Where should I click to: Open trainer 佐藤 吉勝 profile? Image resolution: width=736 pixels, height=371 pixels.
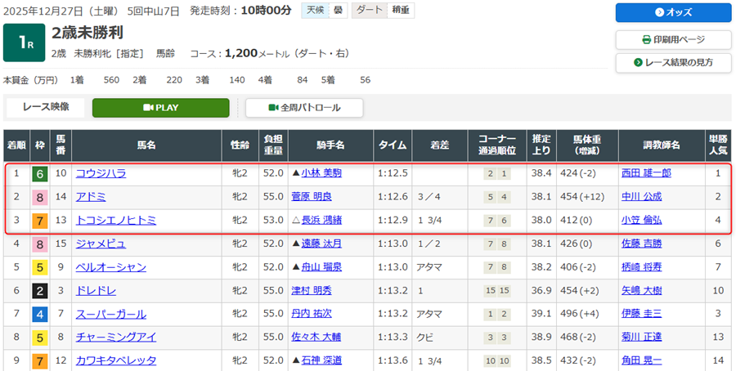point(642,244)
